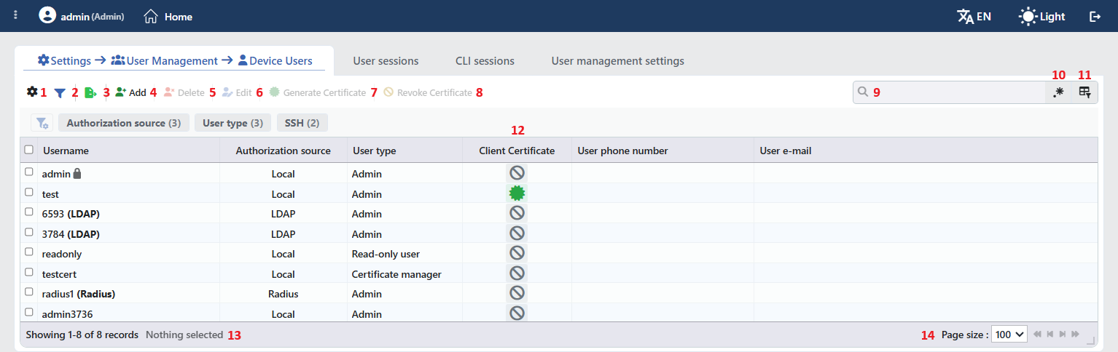This screenshot has height=352, width=1118.
Task: Click the lock icon next to admin
Action: click(x=77, y=174)
